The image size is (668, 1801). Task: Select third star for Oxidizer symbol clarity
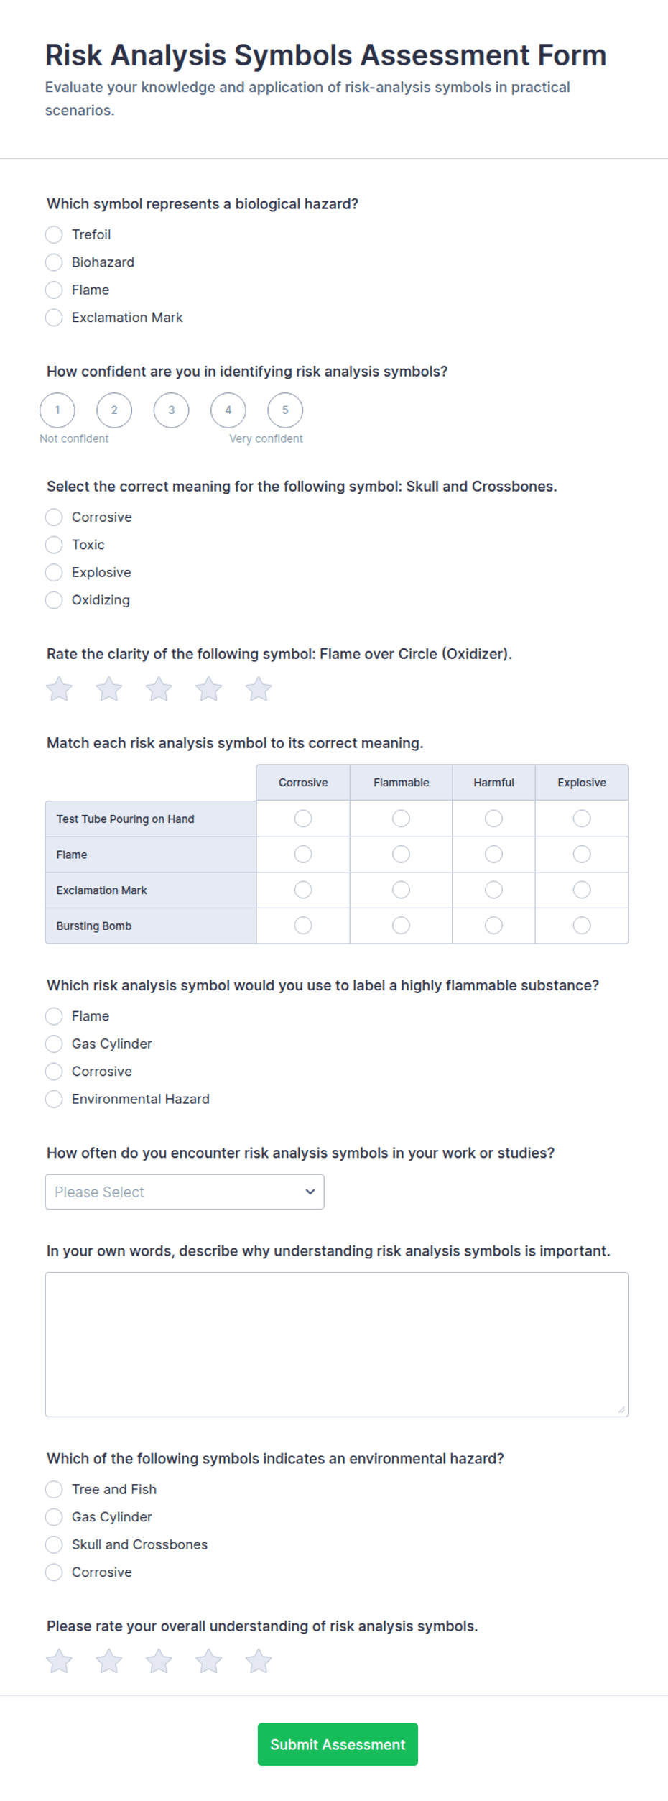pyautogui.click(x=159, y=688)
